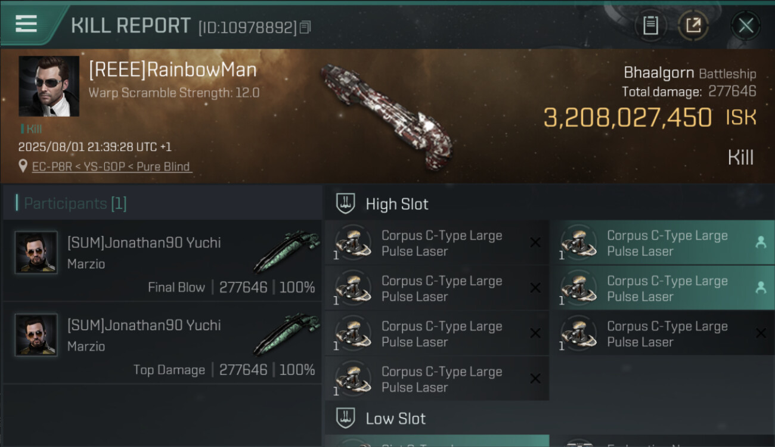Open the EC-P8R location link
The width and height of the screenshot is (775, 447).
[112, 167]
